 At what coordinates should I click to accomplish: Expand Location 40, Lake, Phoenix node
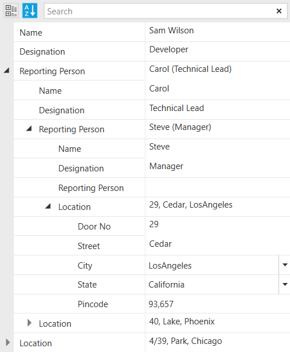(29, 323)
